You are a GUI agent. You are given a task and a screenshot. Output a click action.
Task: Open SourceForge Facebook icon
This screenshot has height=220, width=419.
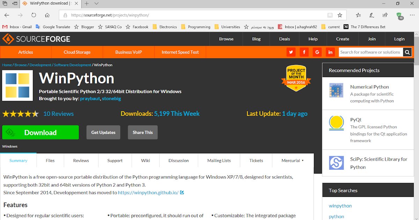[304, 52]
